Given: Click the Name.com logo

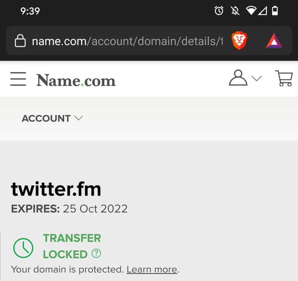Looking at the screenshot, I should pyautogui.click(x=76, y=80).
